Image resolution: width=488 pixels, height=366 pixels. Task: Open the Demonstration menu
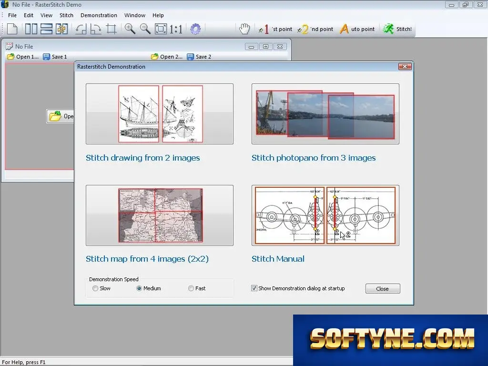coord(99,15)
